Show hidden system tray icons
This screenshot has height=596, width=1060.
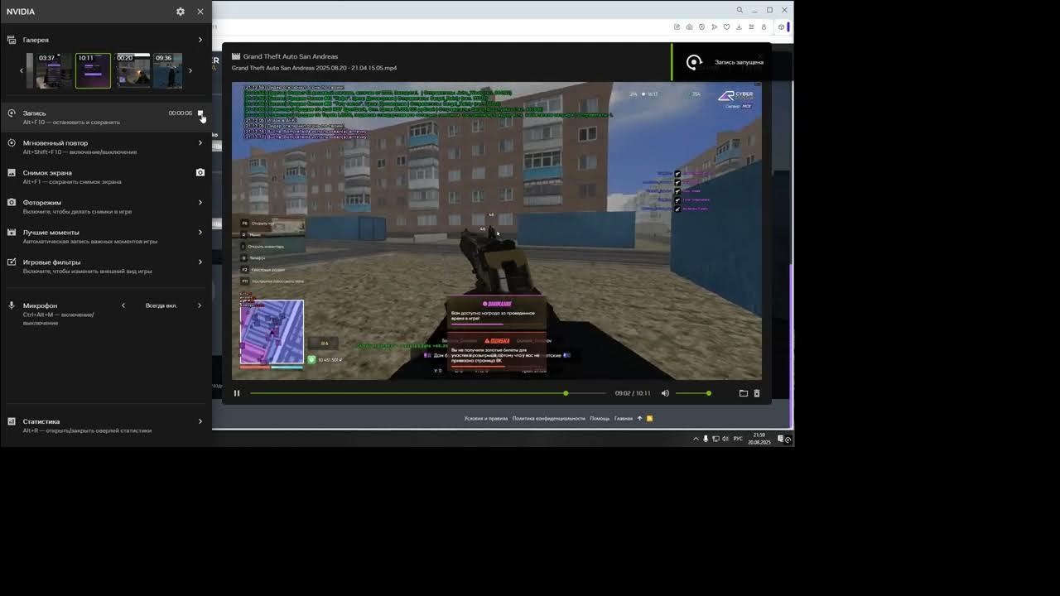[x=696, y=439]
